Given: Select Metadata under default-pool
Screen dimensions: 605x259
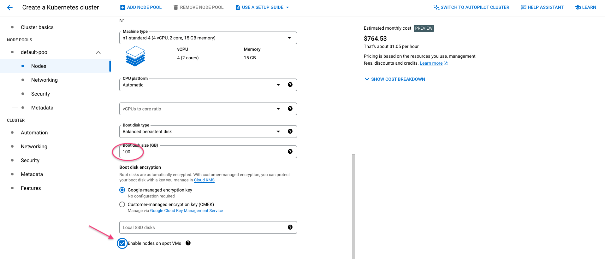Looking at the screenshot, I should pyautogui.click(x=42, y=108).
